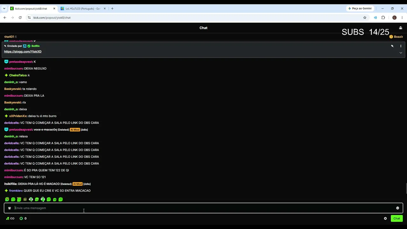Click star badge next to xXPridenXx
This screenshot has width=407, height=229.
click(x=6, y=116)
